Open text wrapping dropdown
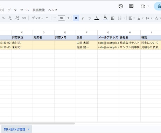 coord(149,18)
